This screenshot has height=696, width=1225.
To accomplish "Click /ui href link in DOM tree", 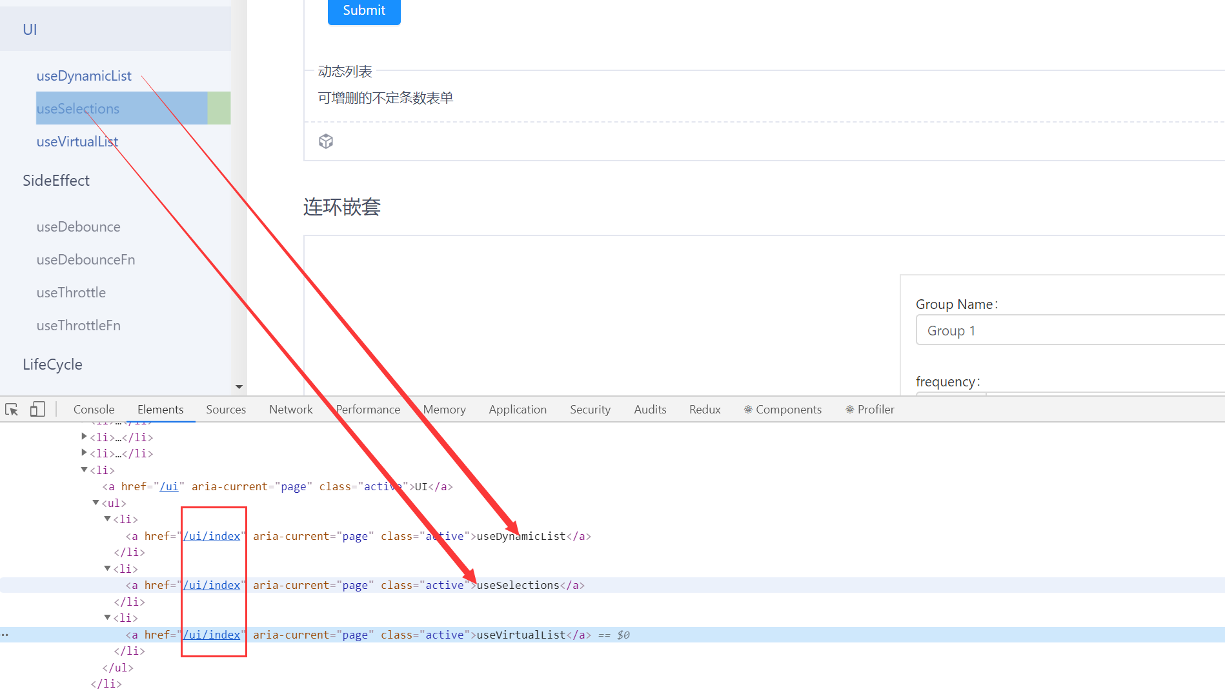I will 169,486.
